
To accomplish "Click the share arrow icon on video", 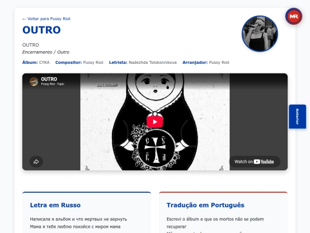I will (36, 162).
